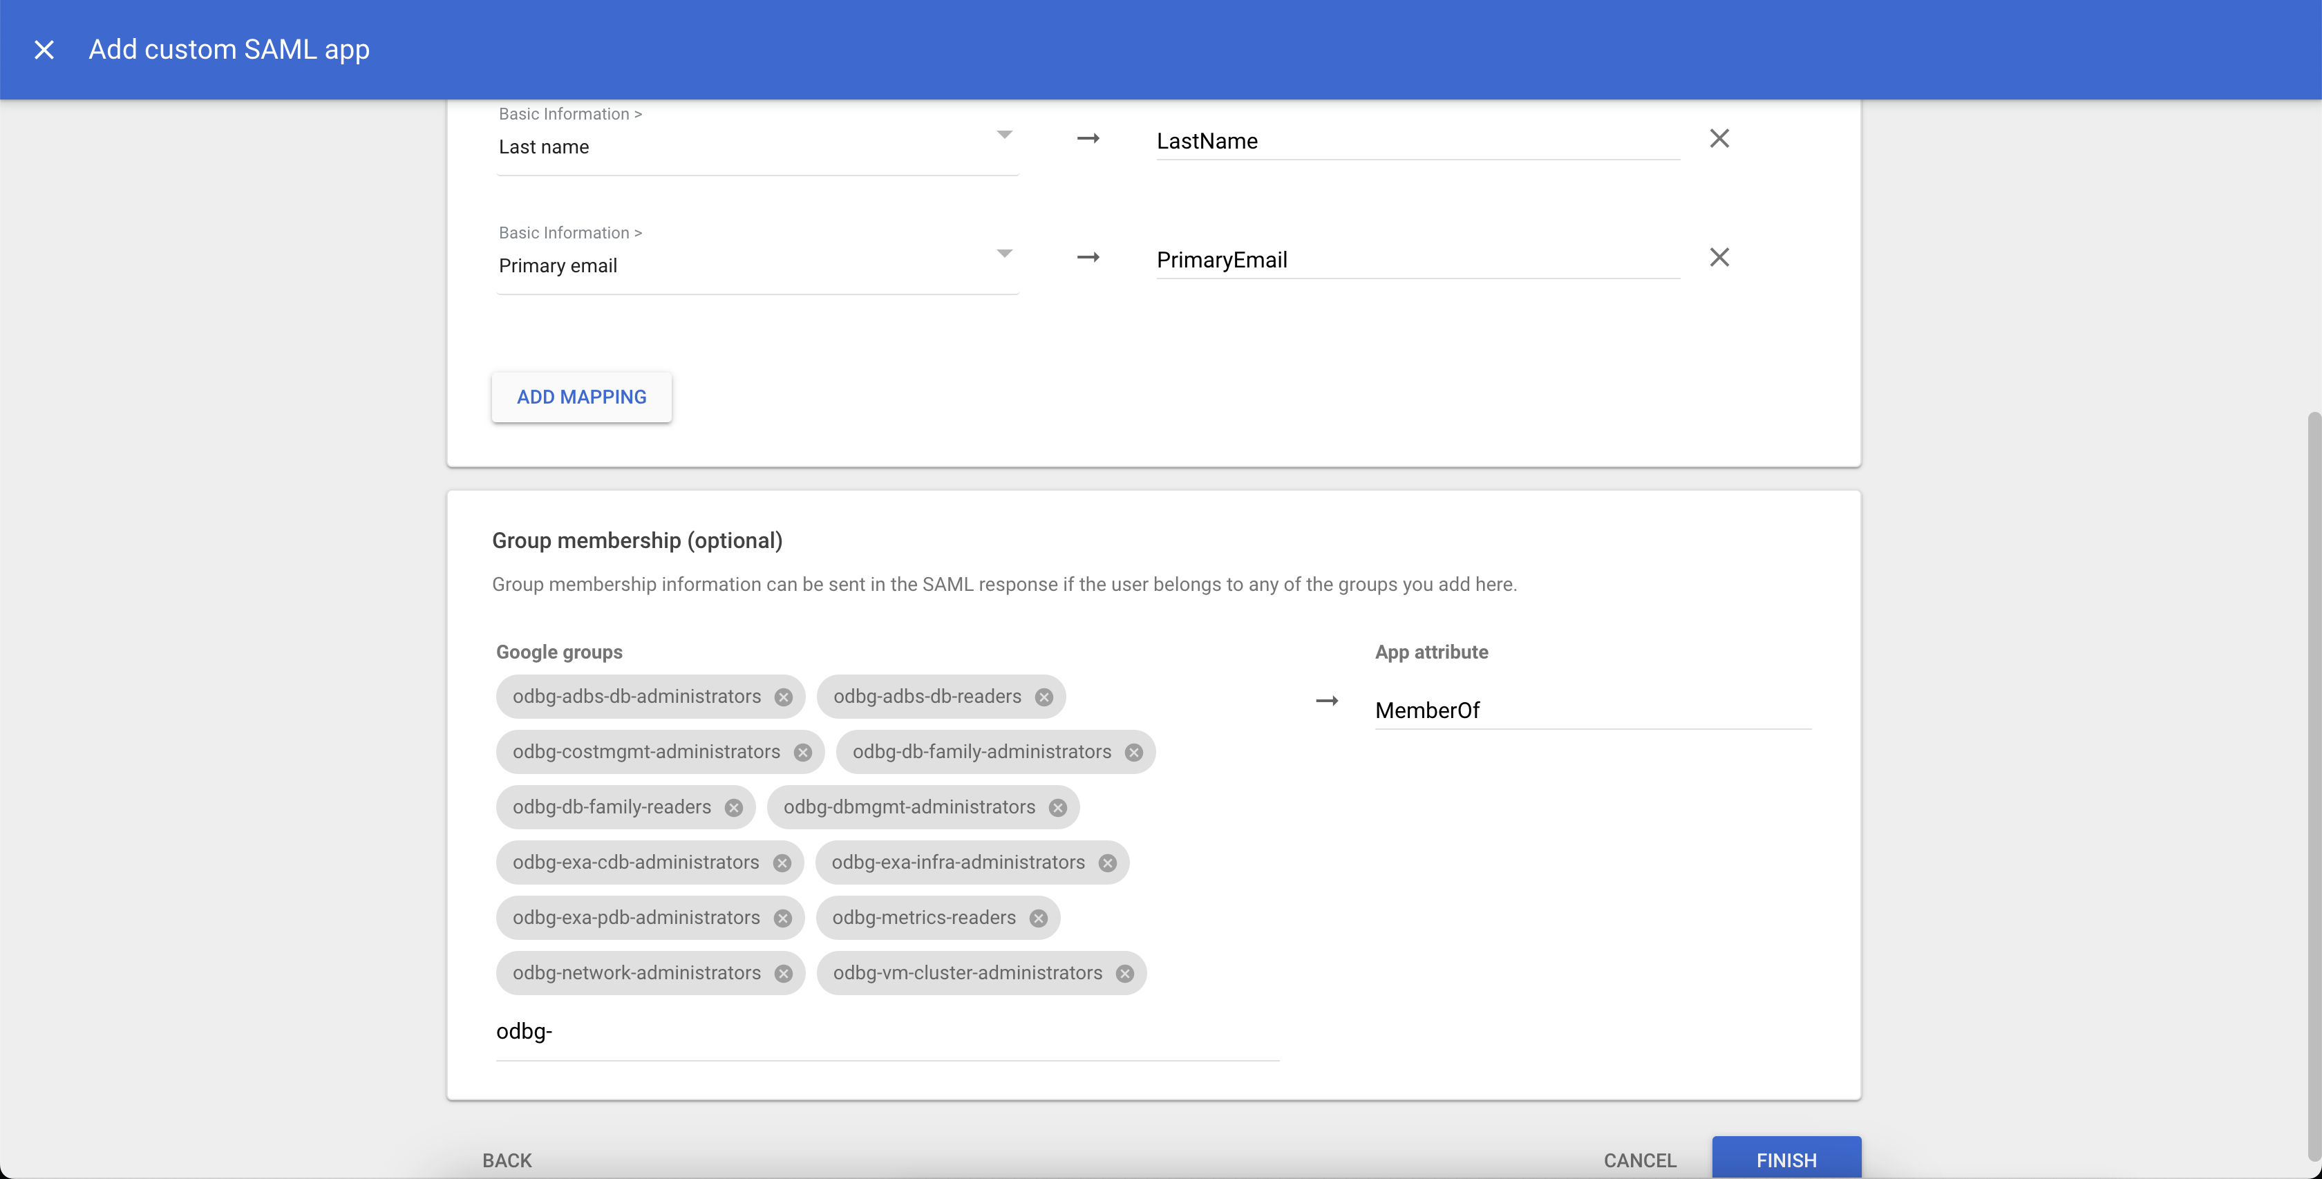Remove the odbg-db-family-administrators group chip
The height and width of the screenshot is (1179, 2322).
point(1133,752)
